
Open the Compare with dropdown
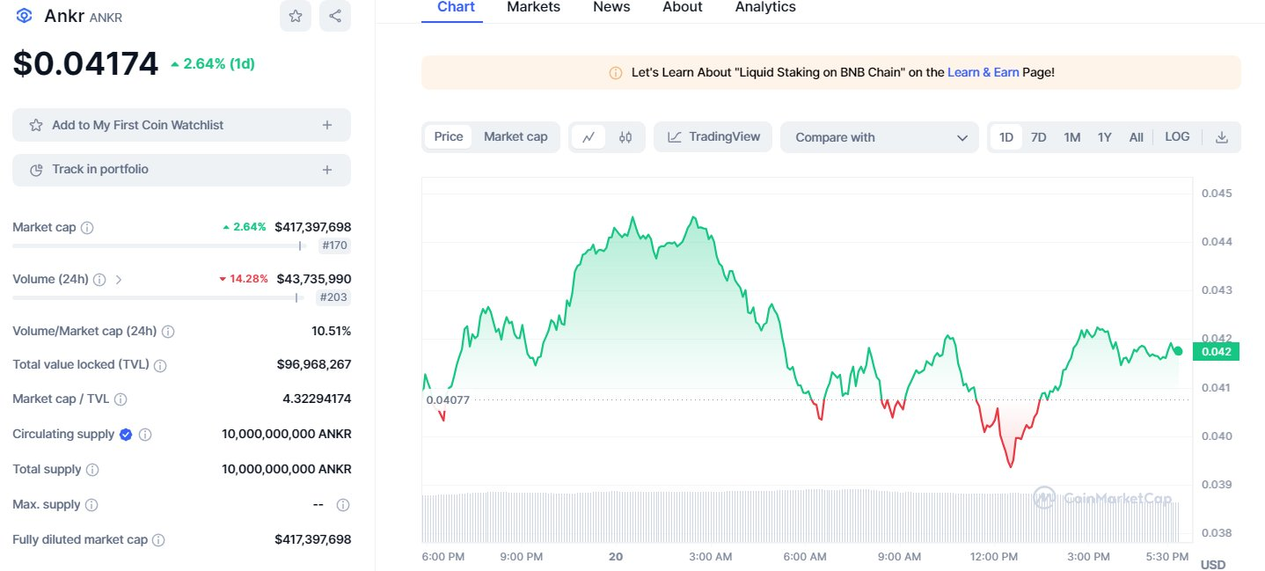coord(879,137)
